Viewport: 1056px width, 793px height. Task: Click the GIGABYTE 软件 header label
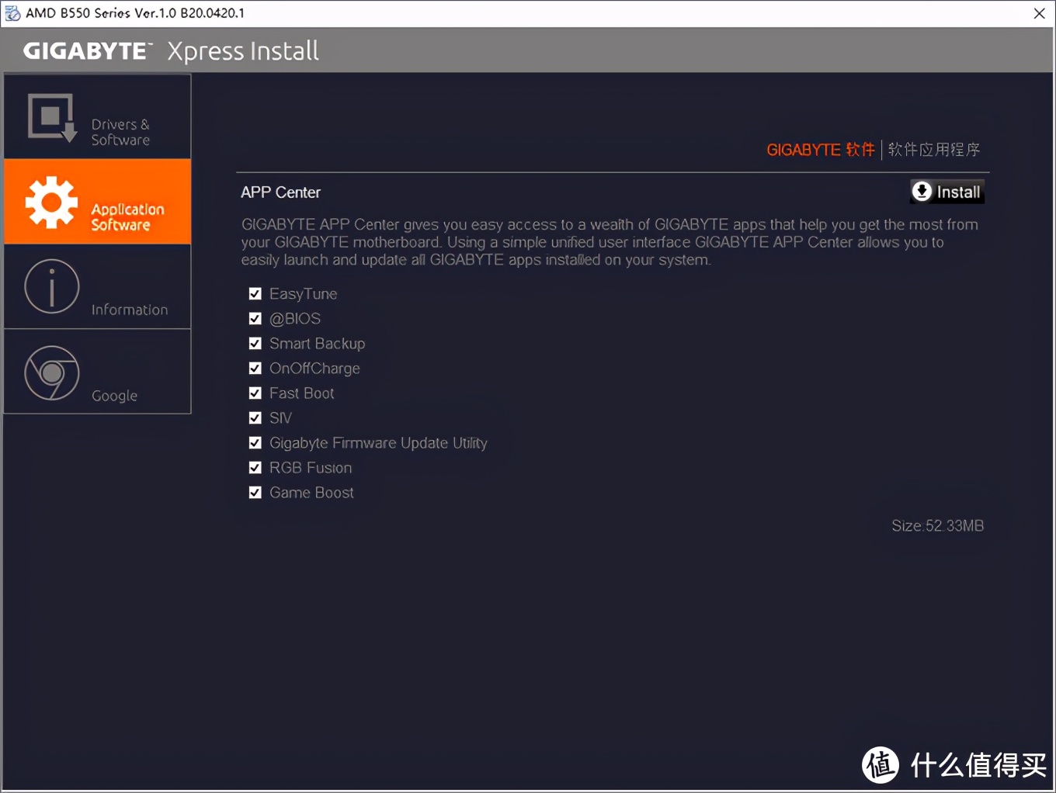(821, 150)
